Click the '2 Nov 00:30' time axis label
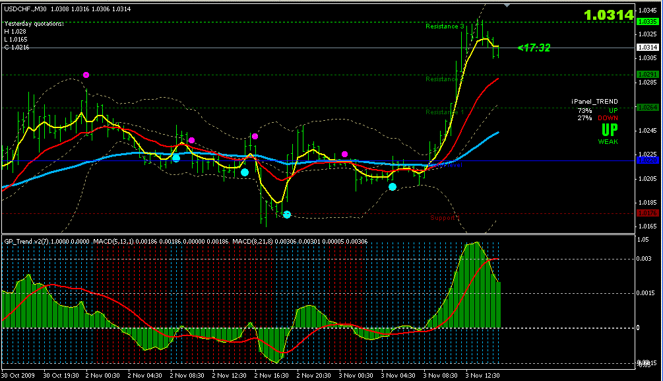Viewport: 663px width, 381px height. click(x=103, y=376)
